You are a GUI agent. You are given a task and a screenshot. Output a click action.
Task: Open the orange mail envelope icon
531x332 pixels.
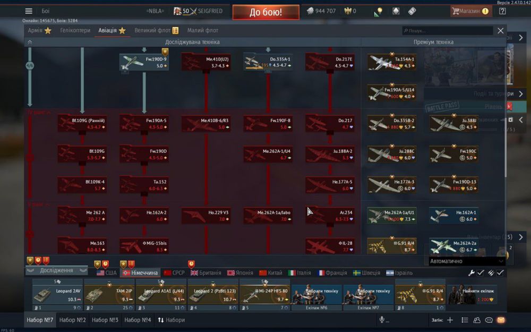tap(501, 320)
